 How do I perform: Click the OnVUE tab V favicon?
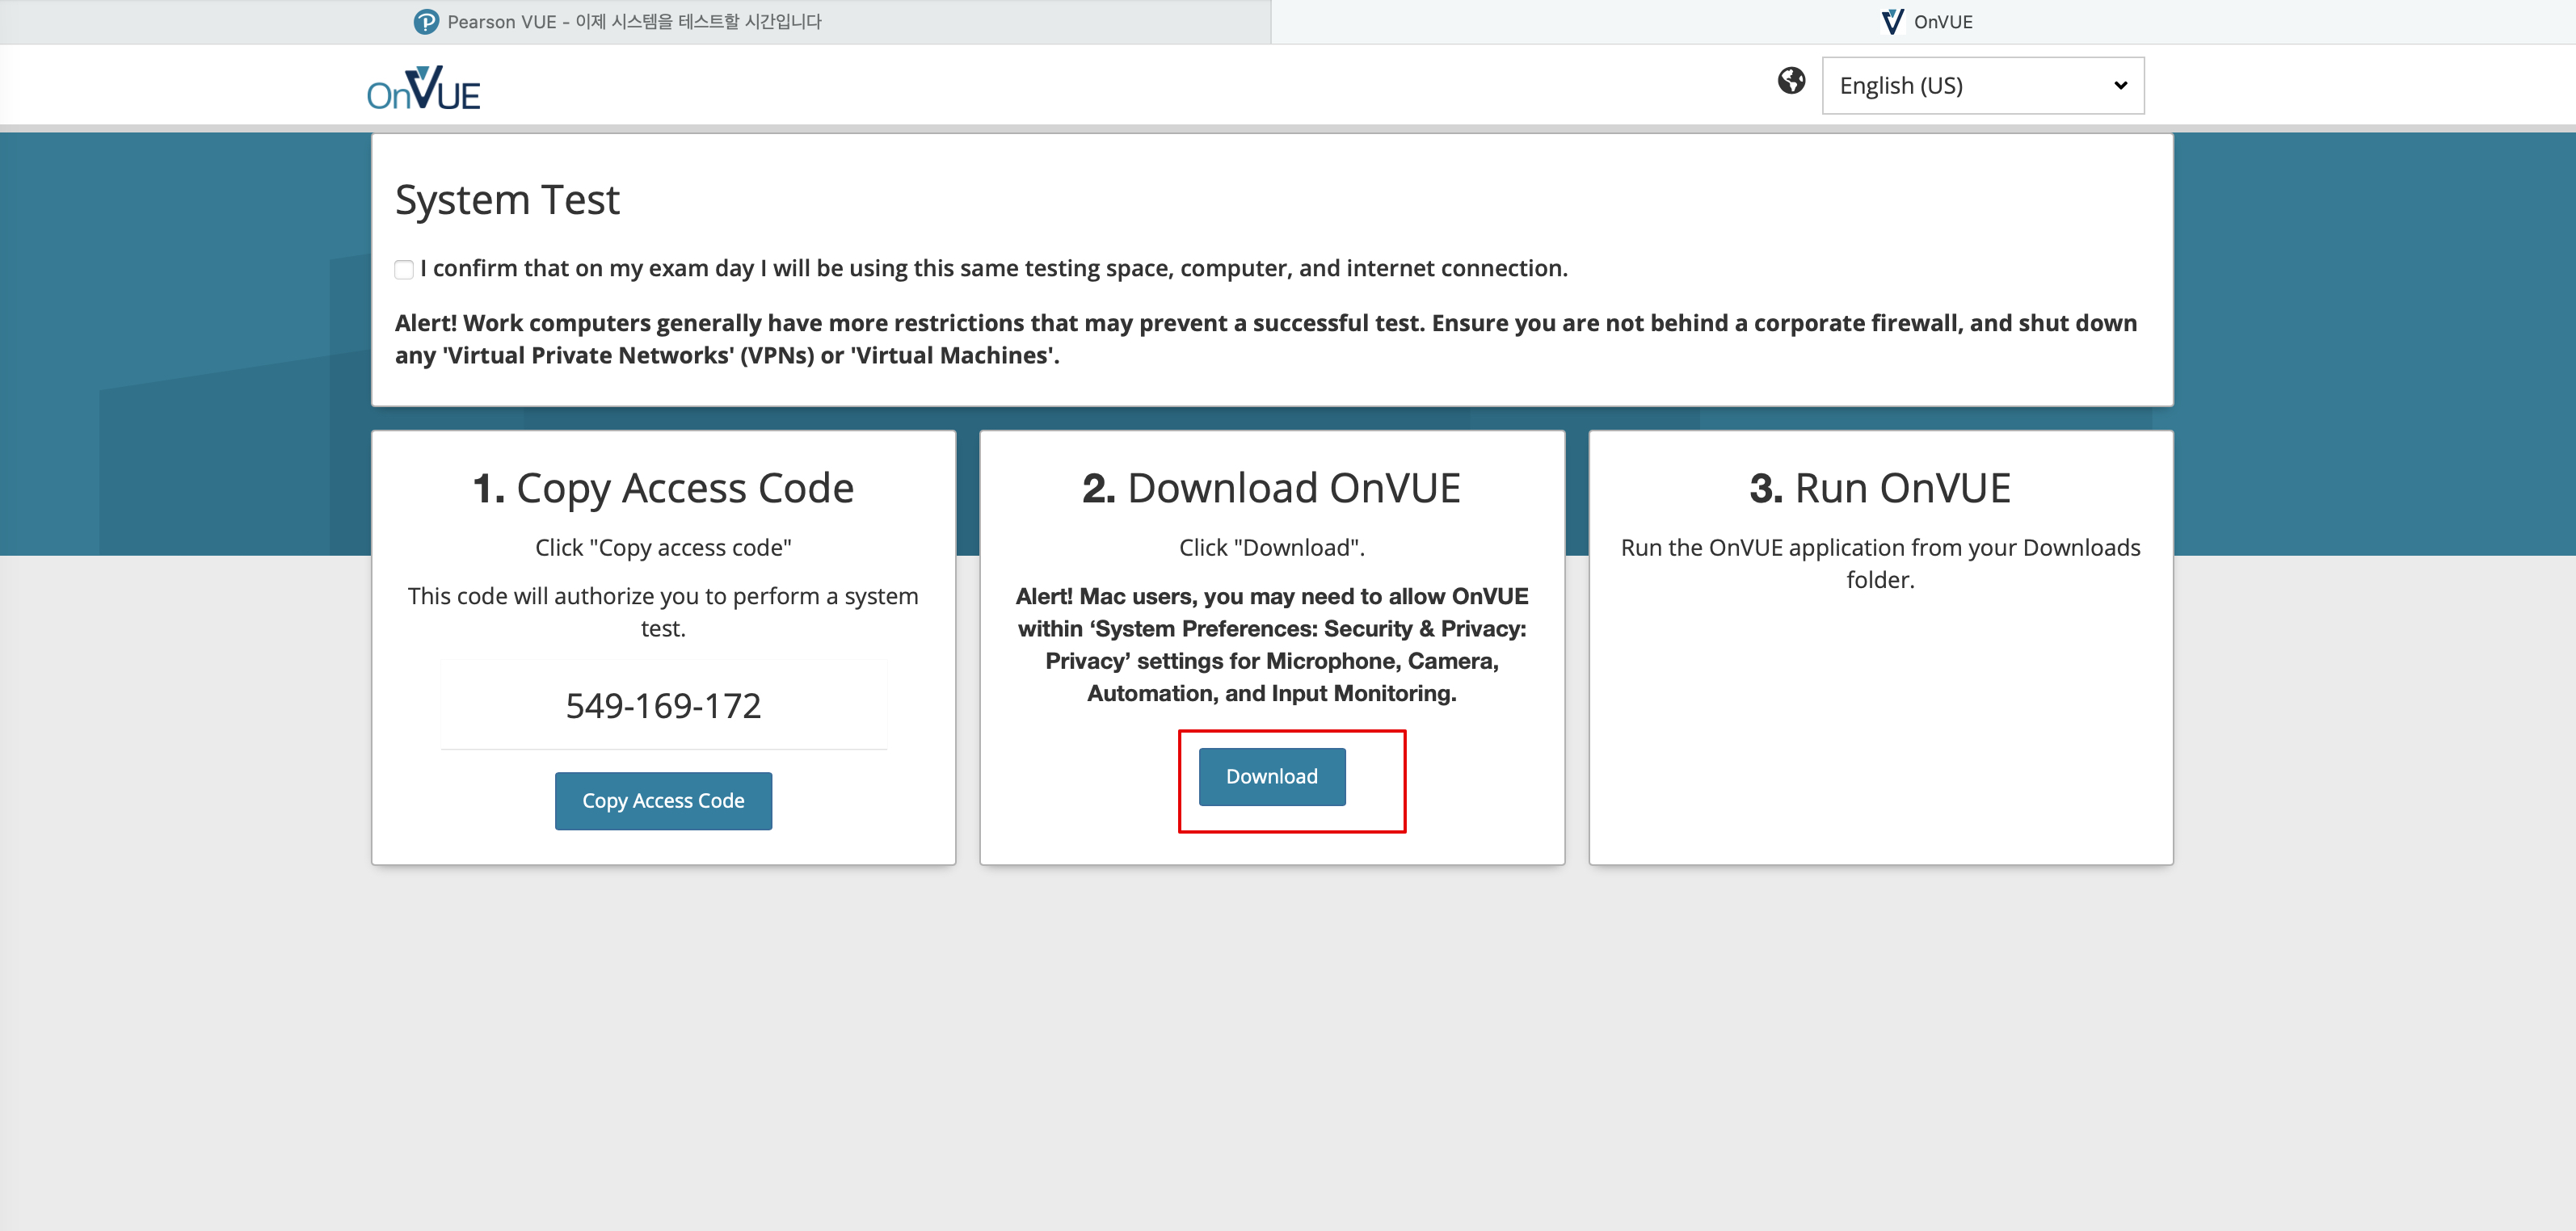(1892, 21)
